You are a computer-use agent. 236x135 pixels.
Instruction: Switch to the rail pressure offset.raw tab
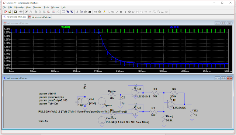39,17
